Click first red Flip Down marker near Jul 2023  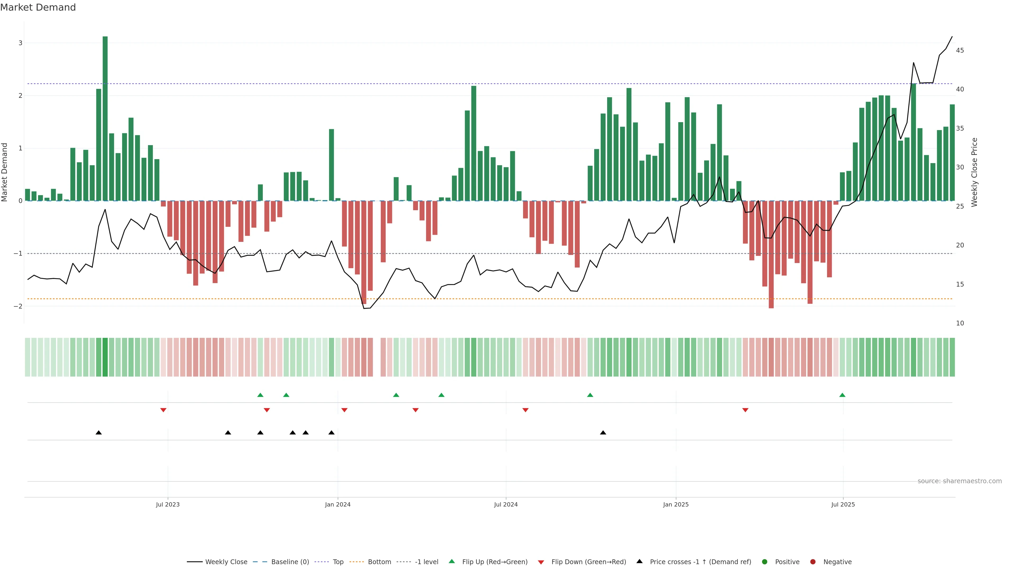point(163,410)
